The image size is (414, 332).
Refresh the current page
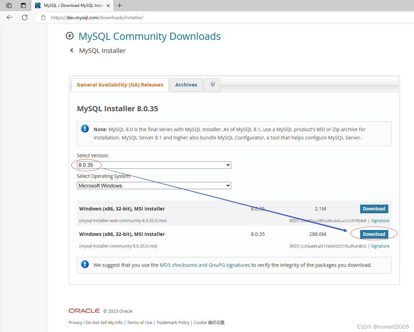(25, 18)
